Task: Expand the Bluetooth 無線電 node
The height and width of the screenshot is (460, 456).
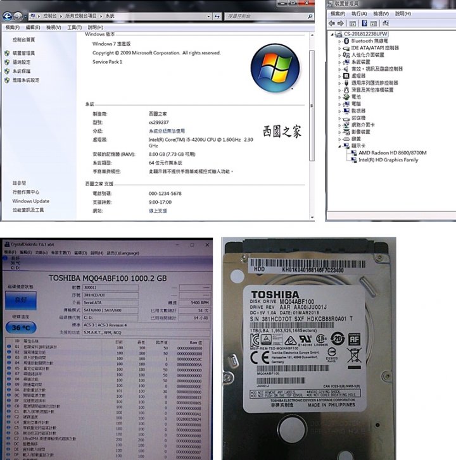Action: pyautogui.click(x=339, y=41)
